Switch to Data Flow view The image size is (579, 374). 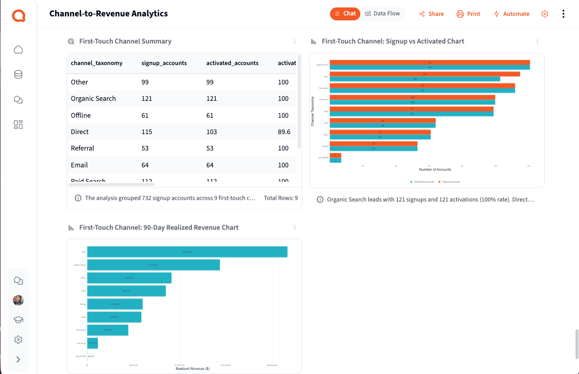(x=382, y=14)
